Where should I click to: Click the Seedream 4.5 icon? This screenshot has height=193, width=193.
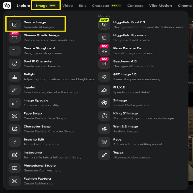[x=104, y=64]
